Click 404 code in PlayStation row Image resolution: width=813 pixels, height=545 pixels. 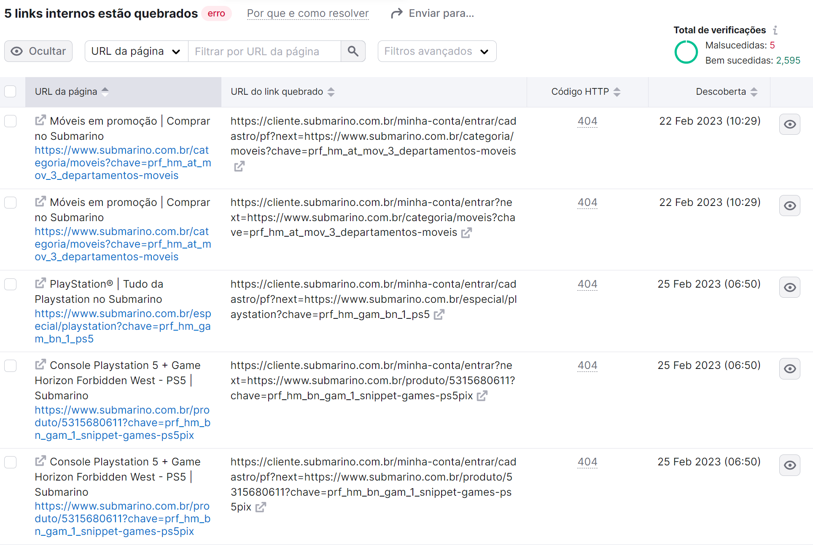pos(587,284)
